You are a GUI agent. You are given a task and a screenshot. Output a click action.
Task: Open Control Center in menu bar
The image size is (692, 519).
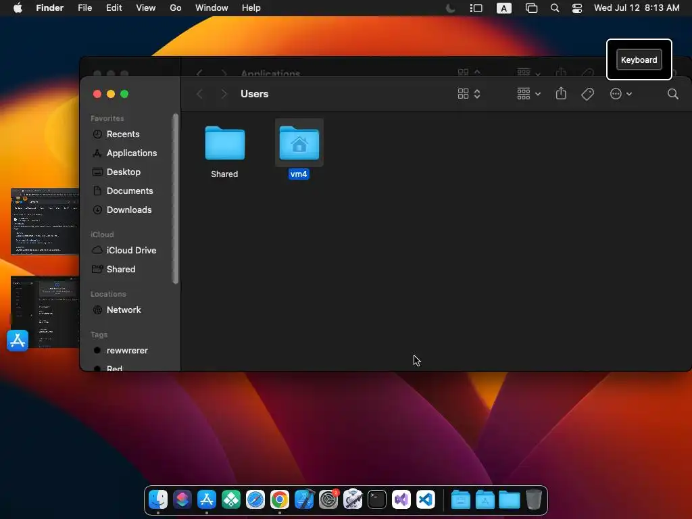point(577,8)
